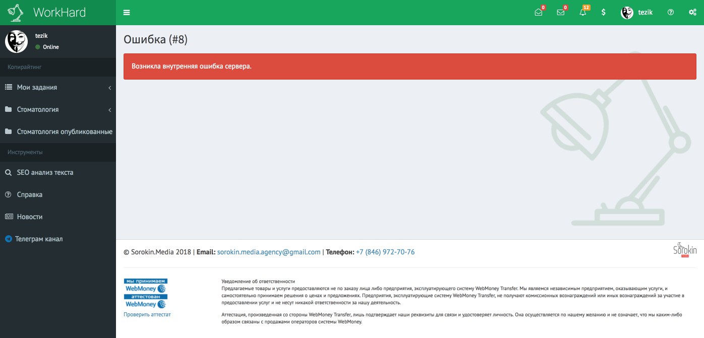Click the Инструменты section header
This screenshot has height=338, width=704.
pyautogui.click(x=25, y=152)
